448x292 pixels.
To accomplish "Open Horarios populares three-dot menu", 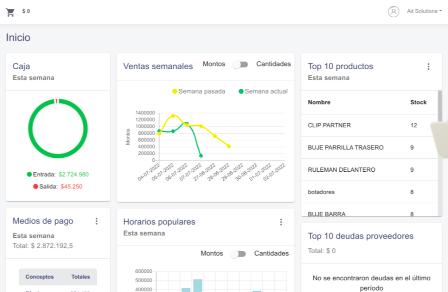I will click(x=281, y=222).
